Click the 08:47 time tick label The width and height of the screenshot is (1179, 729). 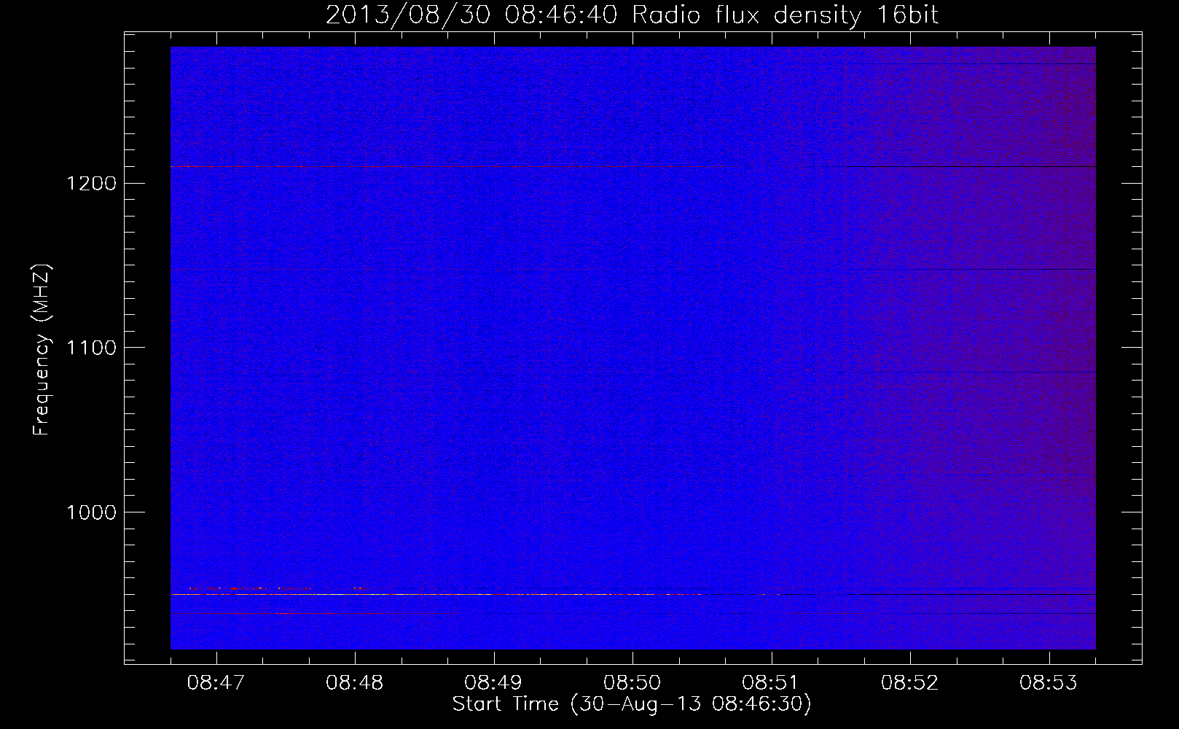[x=216, y=683]
